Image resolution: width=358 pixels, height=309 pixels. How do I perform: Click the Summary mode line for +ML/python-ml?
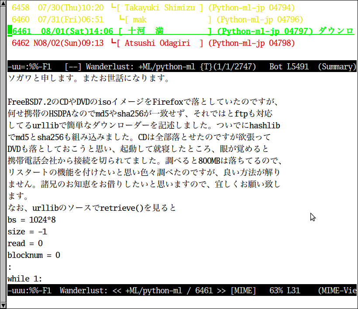click(182, 66)
